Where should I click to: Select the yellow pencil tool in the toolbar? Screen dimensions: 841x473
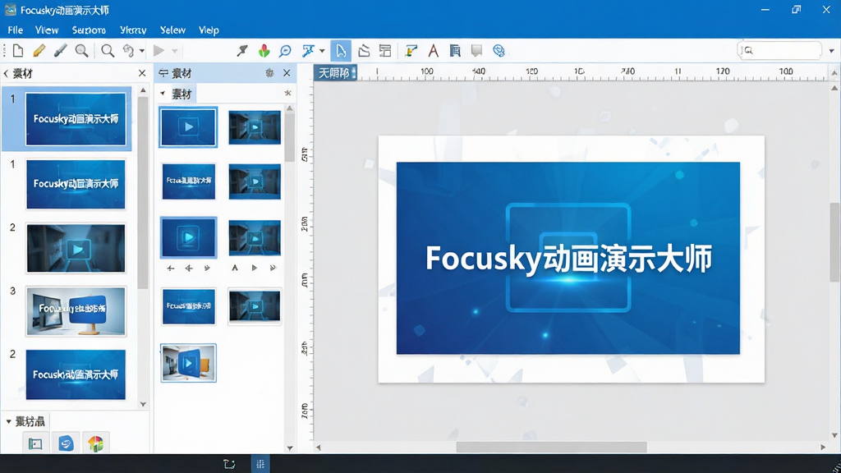click(x=39, y=50)
